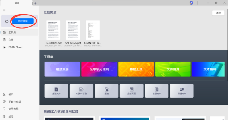228x120 pixels.
Task: Expand the hamburger menu in the sidebar
Action: pyautogui.click(x=4, y=10)
